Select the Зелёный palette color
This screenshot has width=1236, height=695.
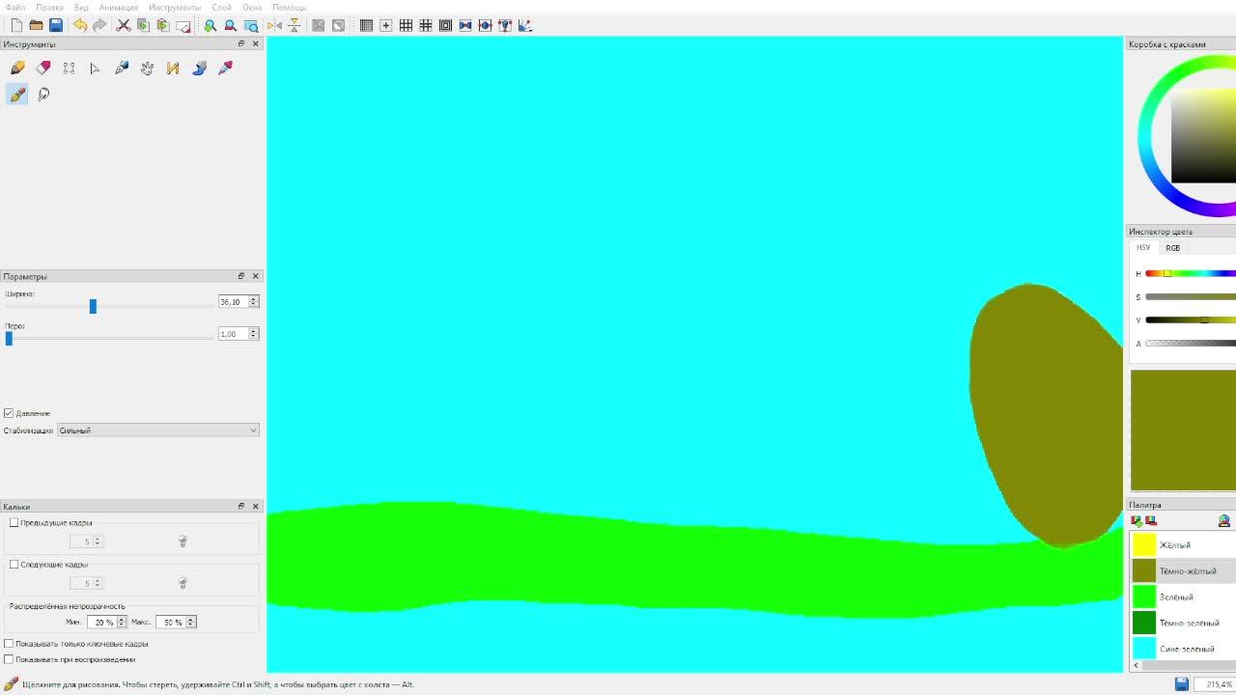tap(1183, 597)
